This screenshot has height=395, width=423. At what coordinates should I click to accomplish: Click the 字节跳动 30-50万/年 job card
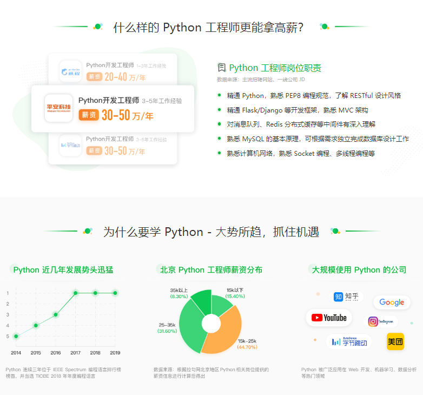click(113, 148)
